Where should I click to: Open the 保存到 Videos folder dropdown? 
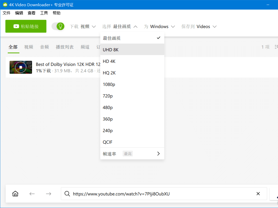click(x=199, y=26)
